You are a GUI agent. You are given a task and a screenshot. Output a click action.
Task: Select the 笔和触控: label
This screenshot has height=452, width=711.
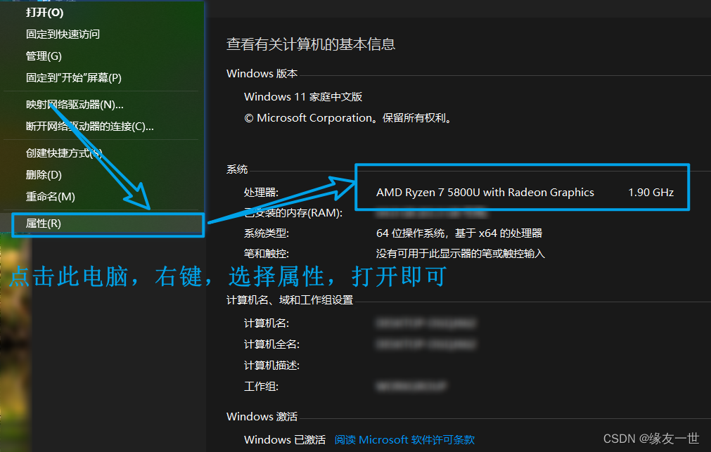pyautogui.click(x=266, y=254)
